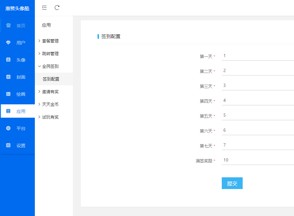Click the 第一天 field label
The height and width of the screenshot is (216, 294).
tap(206, 56)
